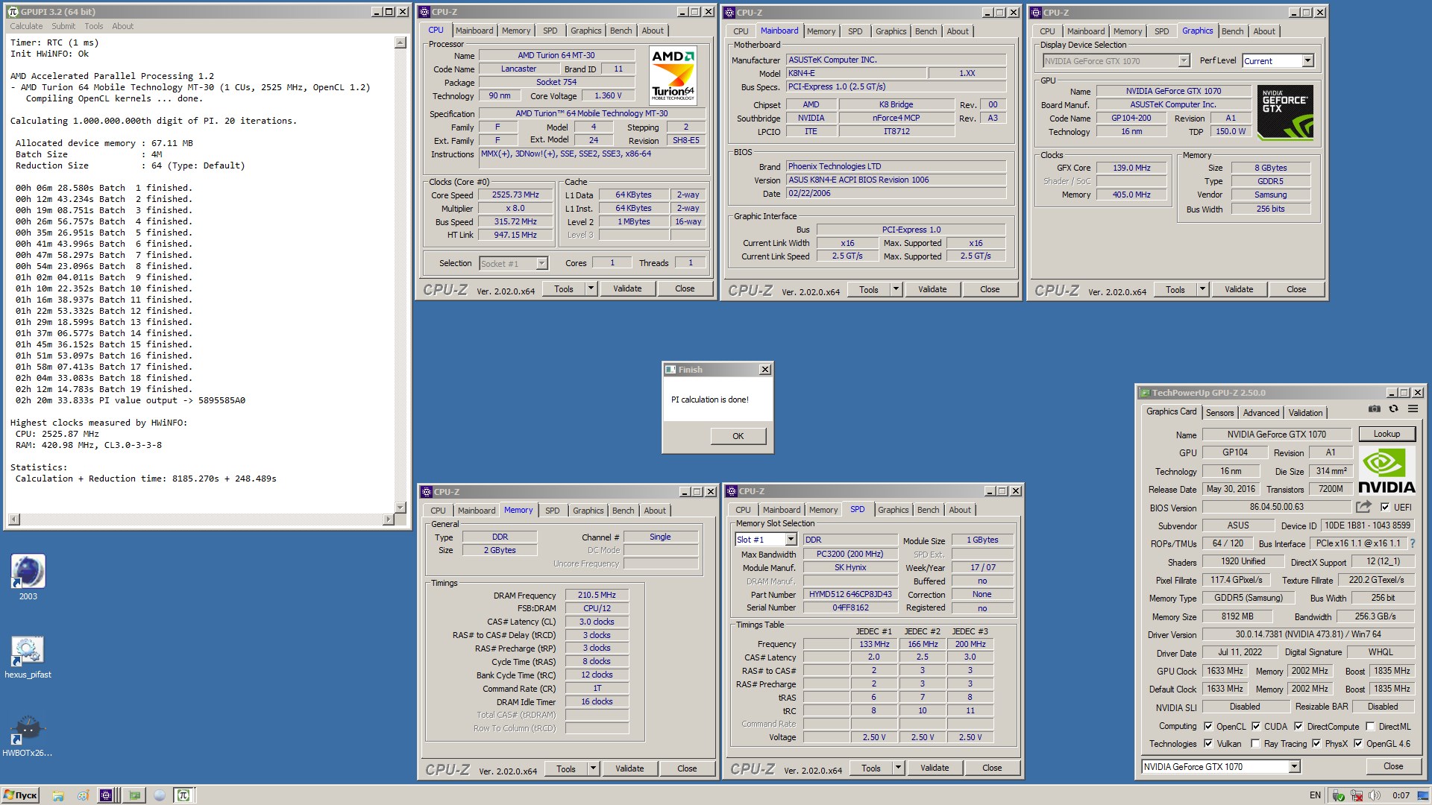
Task: Click the GPU-Z title bar app icon
Action: click(x=1144, y=393)
